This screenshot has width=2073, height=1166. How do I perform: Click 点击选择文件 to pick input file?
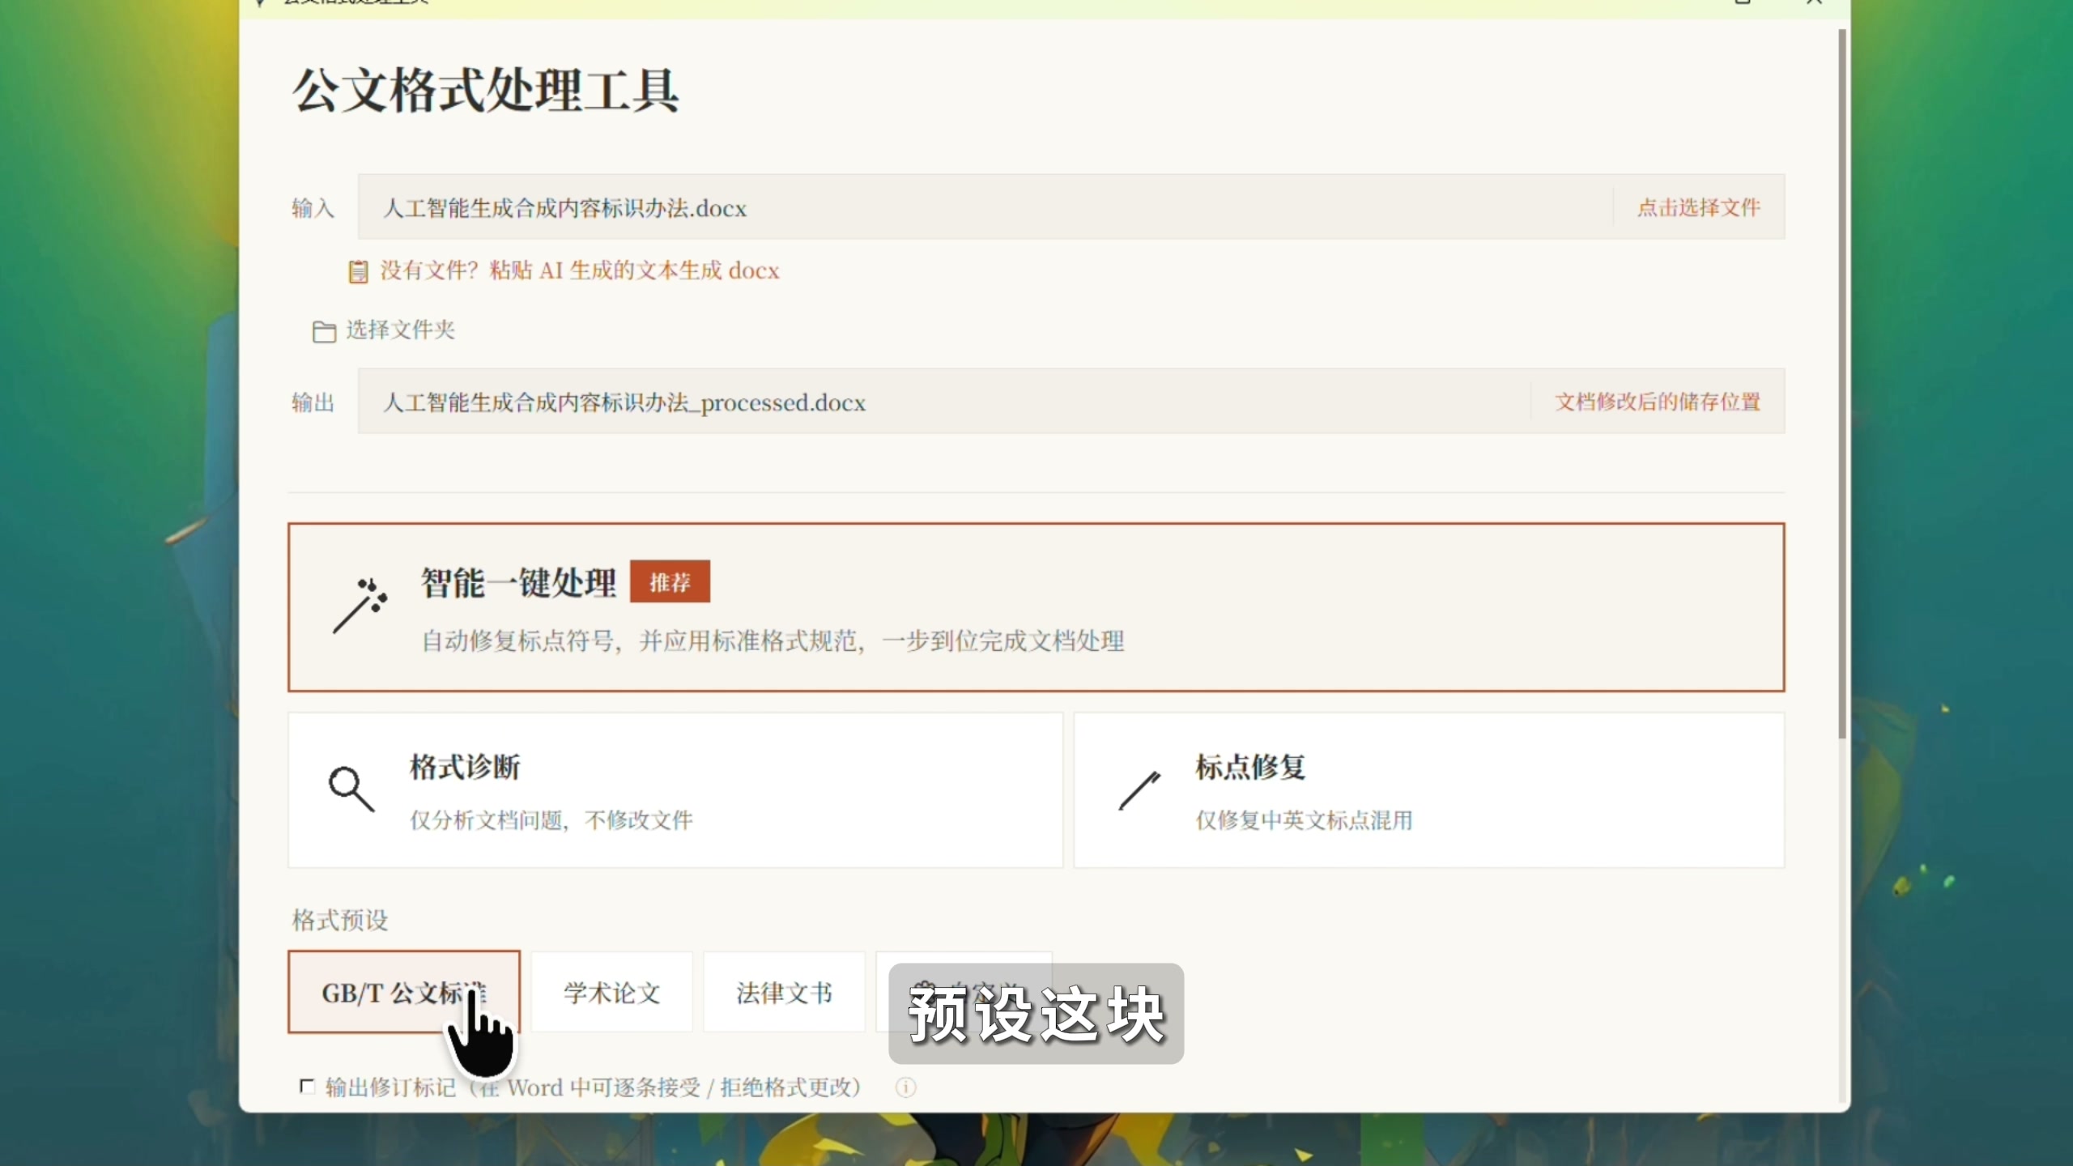point(1699,207)
